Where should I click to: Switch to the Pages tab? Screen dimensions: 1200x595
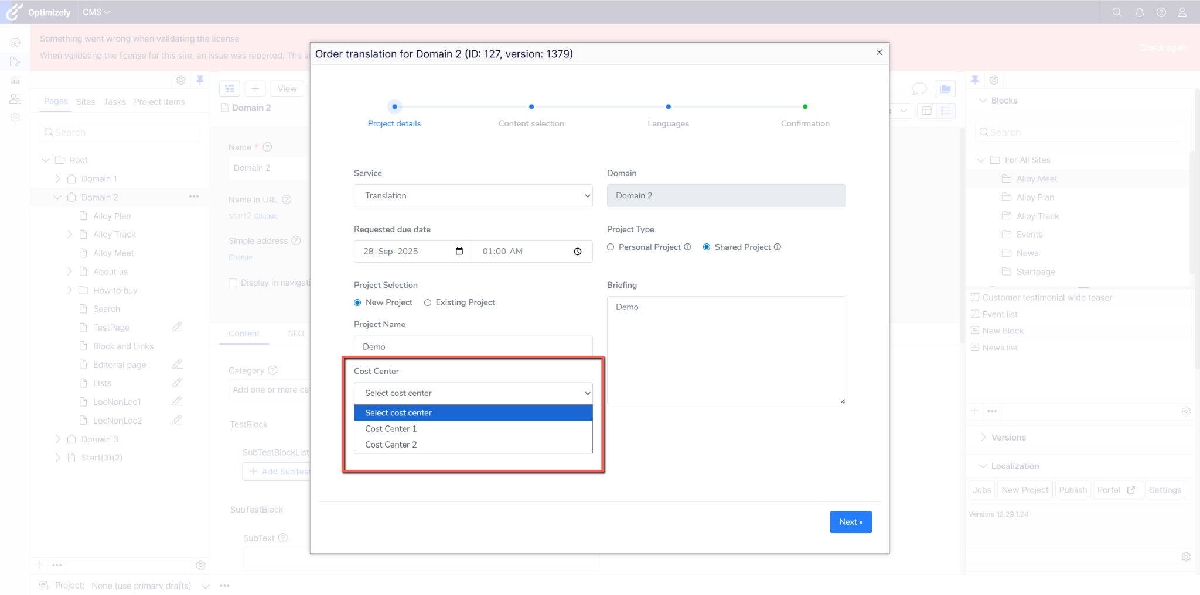tap(56, 101)
